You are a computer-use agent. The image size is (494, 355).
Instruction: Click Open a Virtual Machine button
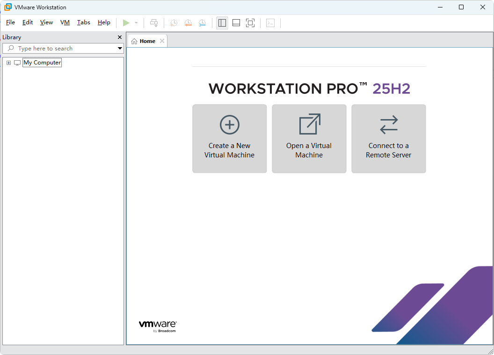309,139
